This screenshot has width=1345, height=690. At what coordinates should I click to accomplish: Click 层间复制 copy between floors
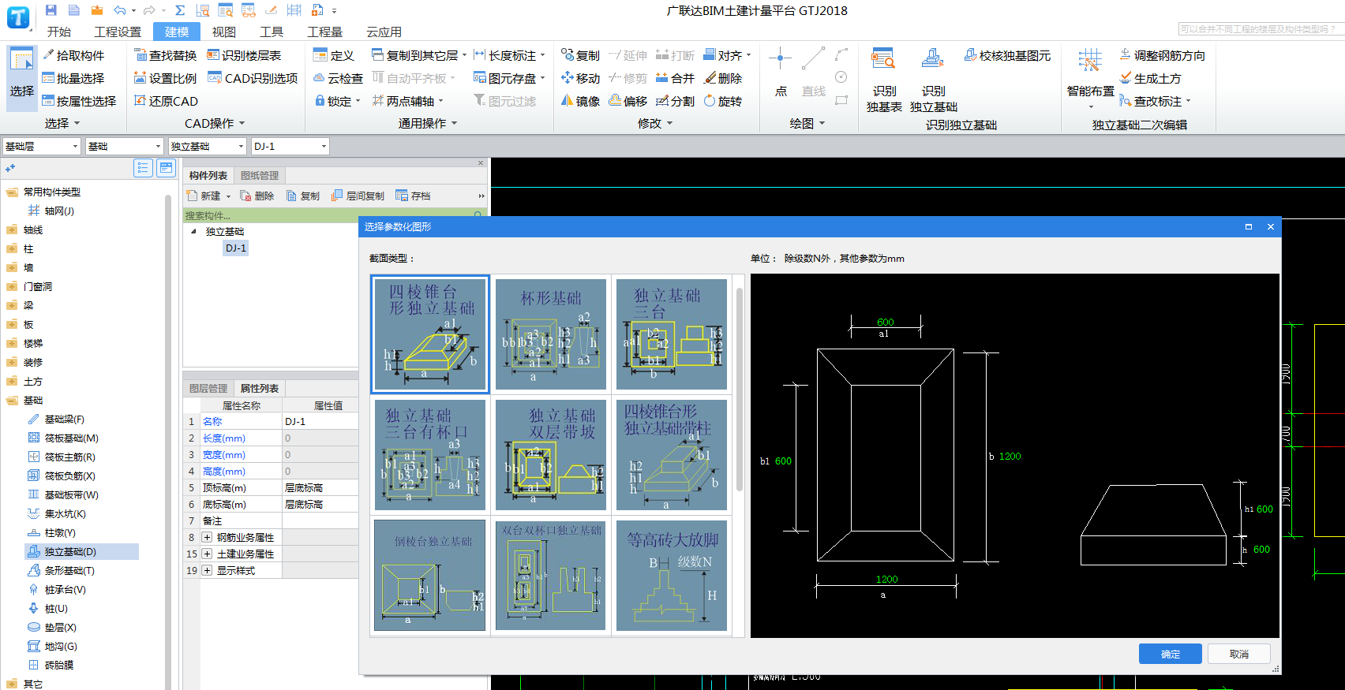[x=358, y=196]
